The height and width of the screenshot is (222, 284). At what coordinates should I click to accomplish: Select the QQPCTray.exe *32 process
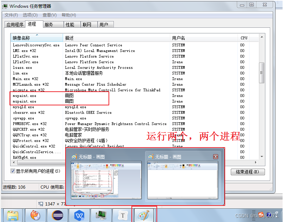[x=30, y=135]
